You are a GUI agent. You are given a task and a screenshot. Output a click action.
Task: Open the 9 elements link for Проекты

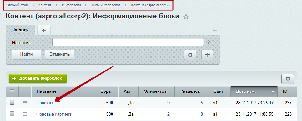pyautogui.click(x=168, y=103)
